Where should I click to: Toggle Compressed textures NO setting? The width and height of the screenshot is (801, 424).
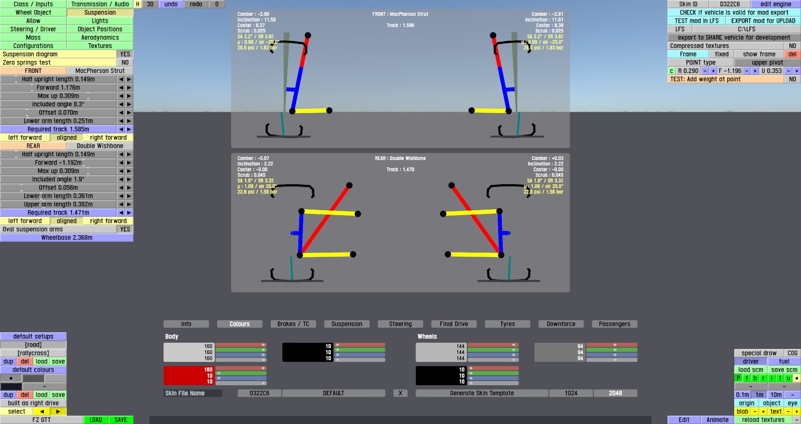[793, 46]
